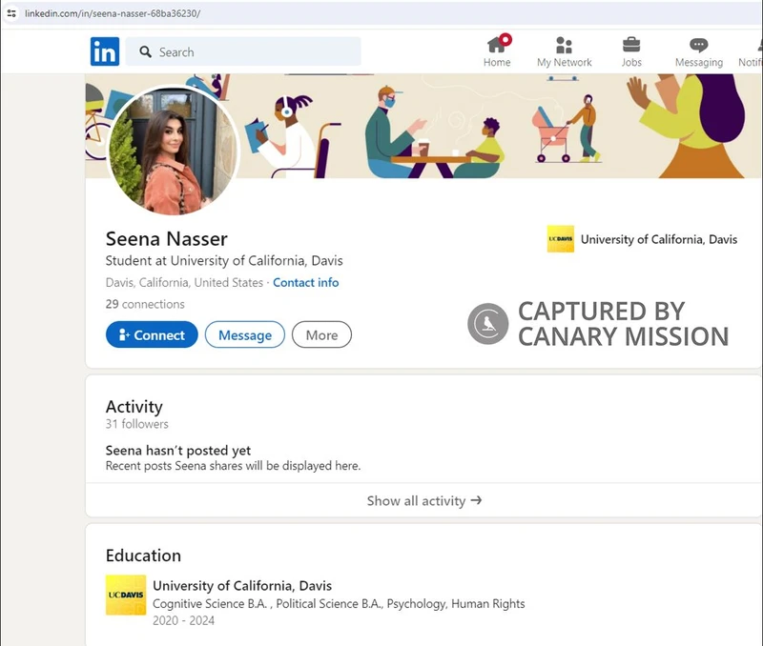Open the Home nav item
The image size is (763, 646).
pos(497,51)
